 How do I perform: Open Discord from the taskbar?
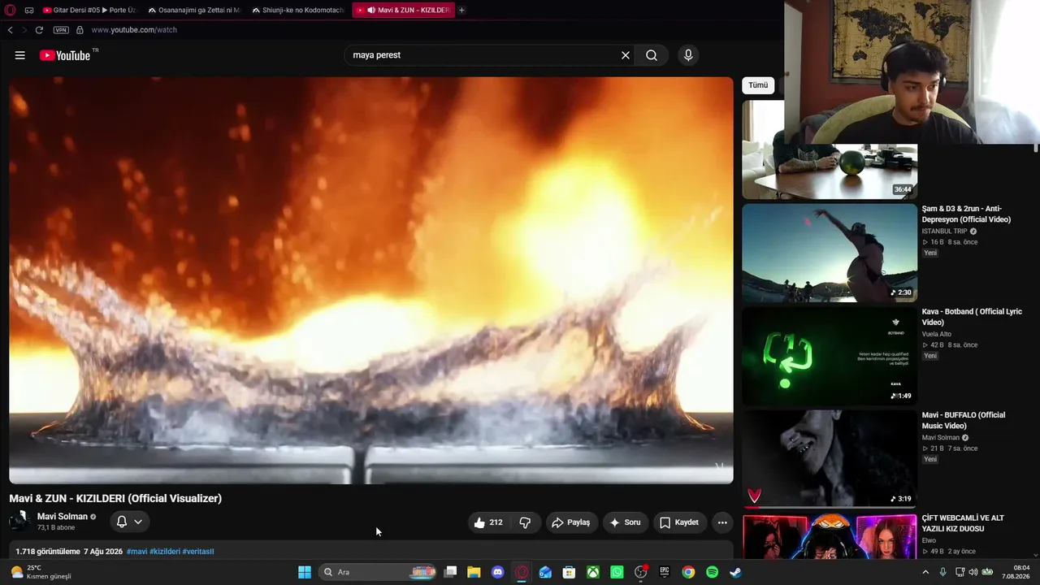click(x=498, y=572)
